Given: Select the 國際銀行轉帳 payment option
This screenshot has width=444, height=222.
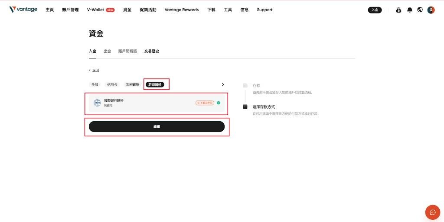Looking at the screenshot, I should tap(157, 103).
